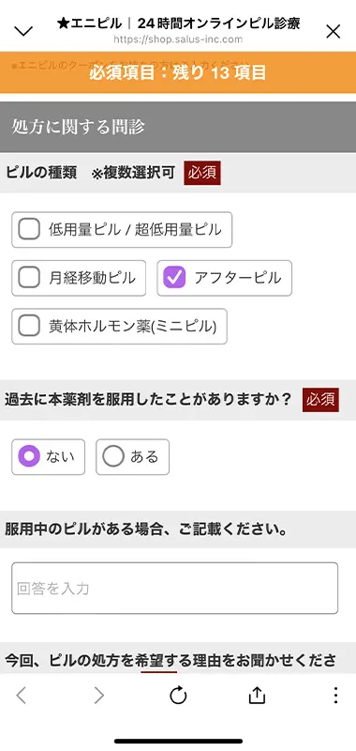The image size is (356, 751).
Task: Focus the 回答を入力 text field
Action: pos(175,589)
